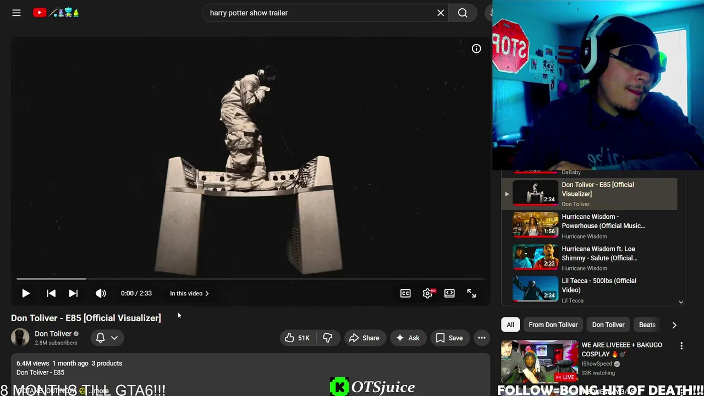Skip to previous video
This screenshot has width=704, height=396.
(x=51, y=293)
